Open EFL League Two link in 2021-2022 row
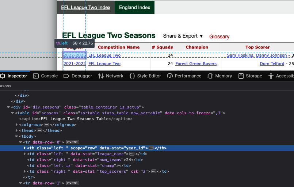Screen dimensions: 294x187 click(104, 64)
